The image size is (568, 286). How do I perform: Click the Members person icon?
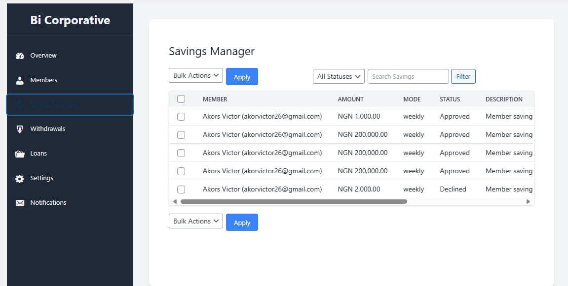(20, 80)
